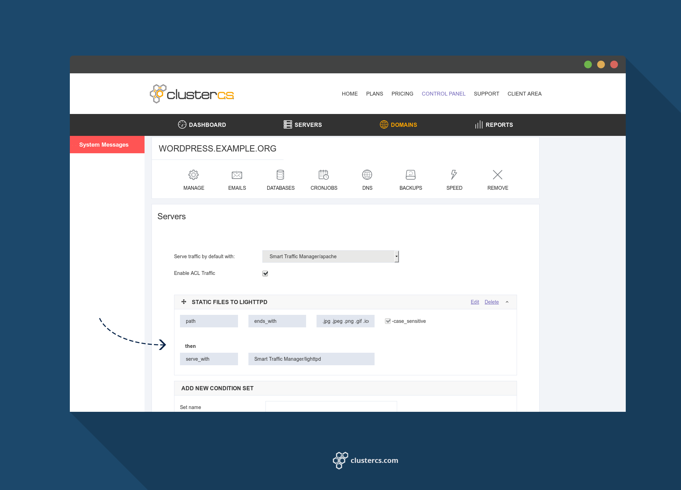Open the Cronjobs calendar icon

coord(324,175)
